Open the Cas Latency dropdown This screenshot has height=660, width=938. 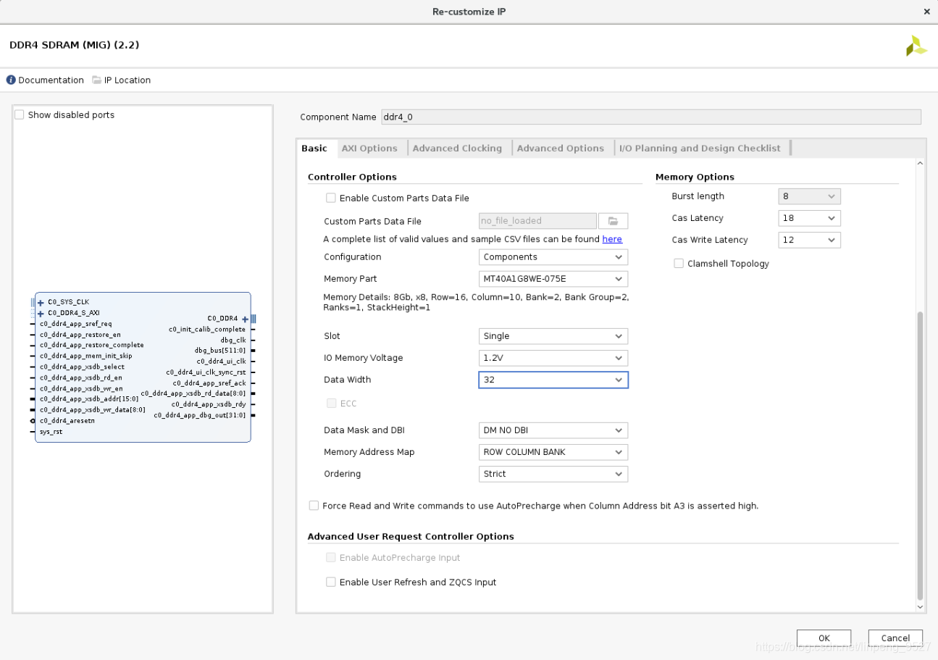pos(809,218)
